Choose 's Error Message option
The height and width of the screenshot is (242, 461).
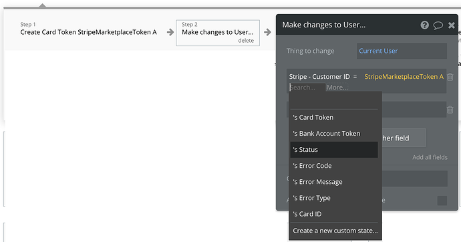334,182
